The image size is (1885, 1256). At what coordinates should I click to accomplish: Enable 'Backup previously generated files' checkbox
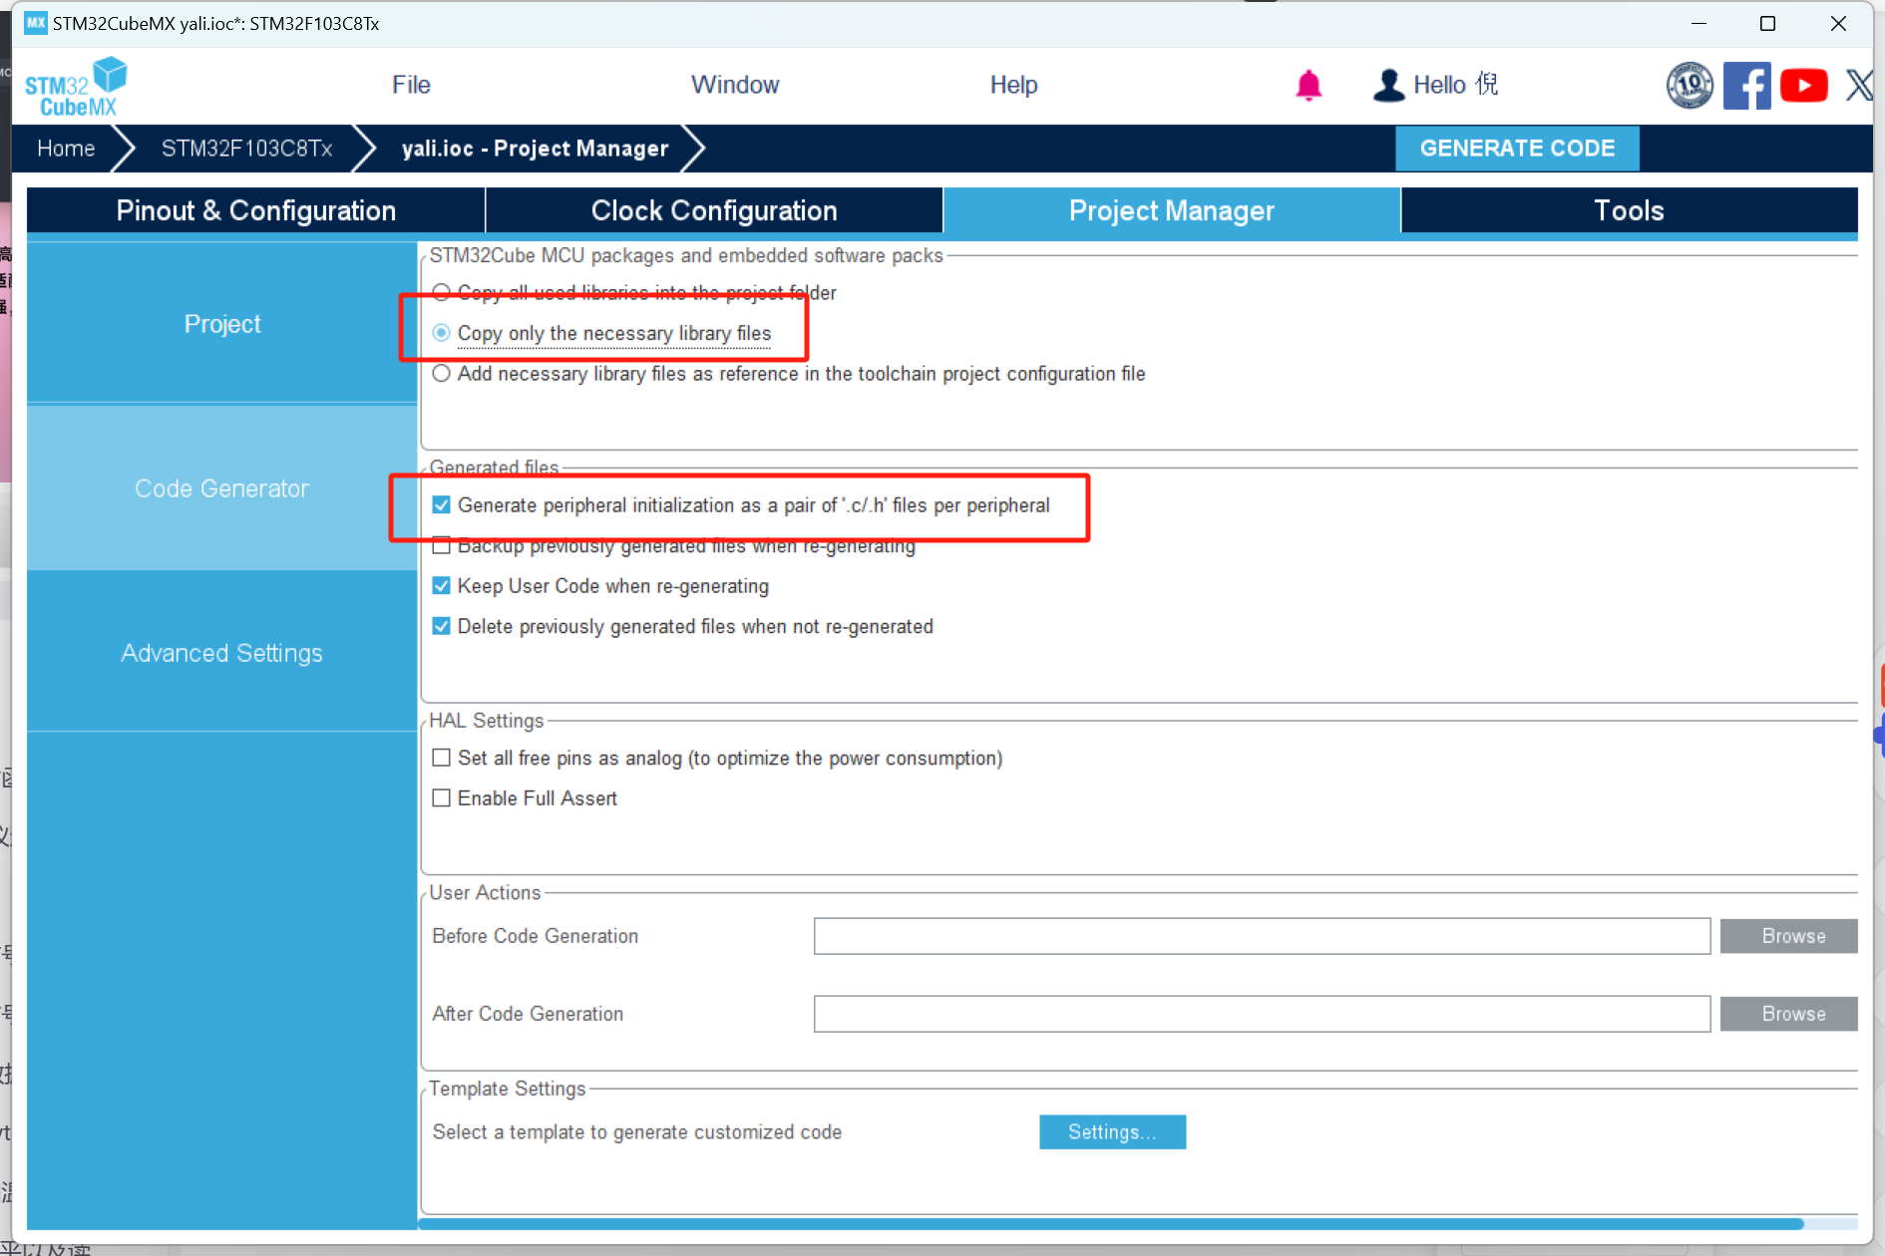(441, 546)
